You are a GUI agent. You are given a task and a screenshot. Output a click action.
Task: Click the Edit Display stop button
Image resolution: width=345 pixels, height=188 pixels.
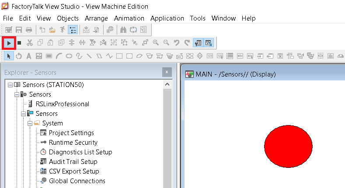click(19, 43)
